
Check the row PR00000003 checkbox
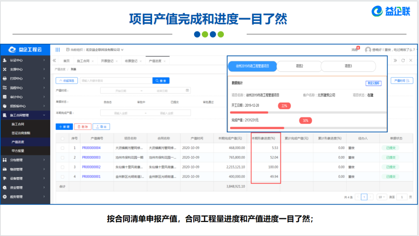click(62, 157)
